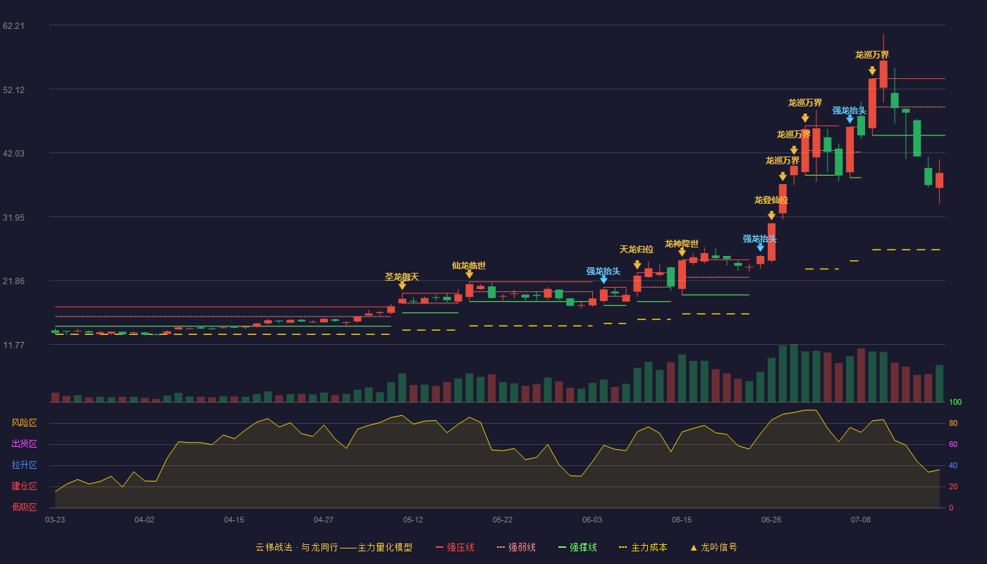Click the 80 indicator axis label

[953, 423]
